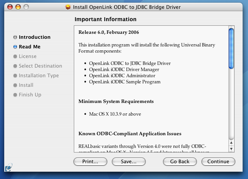
Task: Click the window title 'Install OpenLink ODBC to JDBC Bridge Driver'
Action: (126, 7)
